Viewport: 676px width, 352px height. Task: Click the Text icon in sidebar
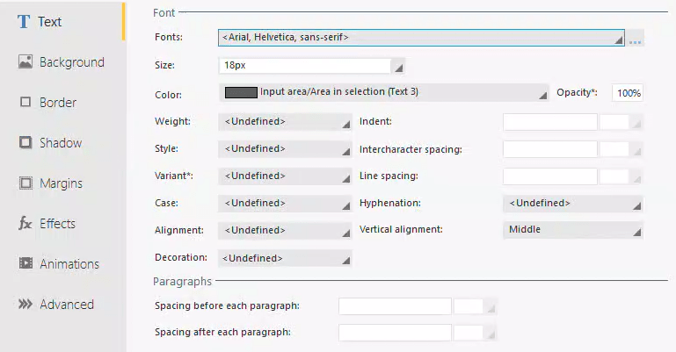pyautogui.click(x=25, y=22)
